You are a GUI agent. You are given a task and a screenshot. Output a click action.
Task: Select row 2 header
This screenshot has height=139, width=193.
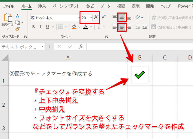click(4, 97)
